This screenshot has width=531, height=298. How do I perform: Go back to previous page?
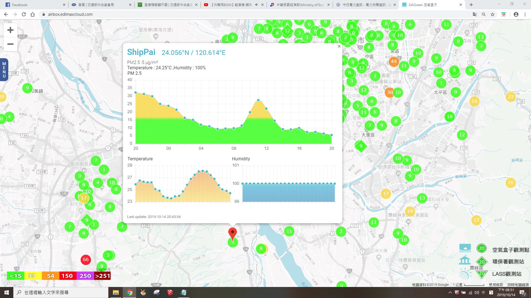pos(6,14)
